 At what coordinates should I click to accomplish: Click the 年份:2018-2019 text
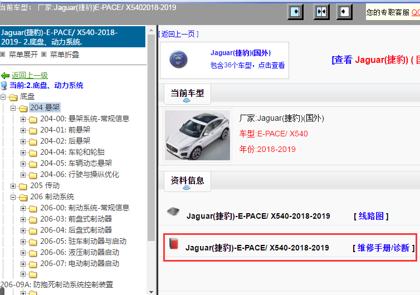point(267,149)
